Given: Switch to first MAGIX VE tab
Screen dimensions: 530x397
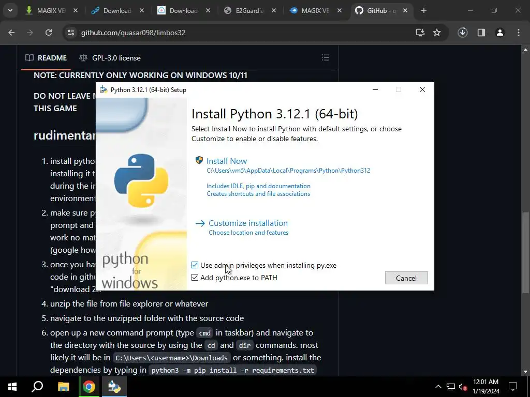Looking at the screenshot, I should [51, 10].
